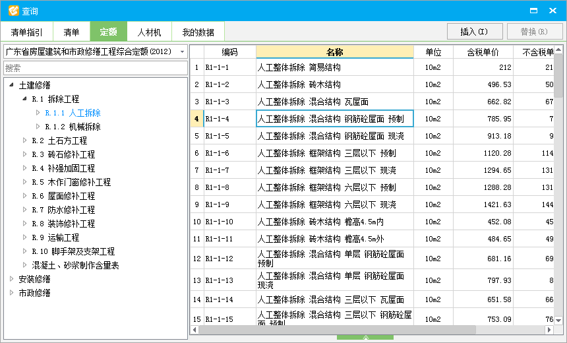Screen dimensions: 567x343
Task: Click the 替换(R) button
Action: tap(535, 32)
